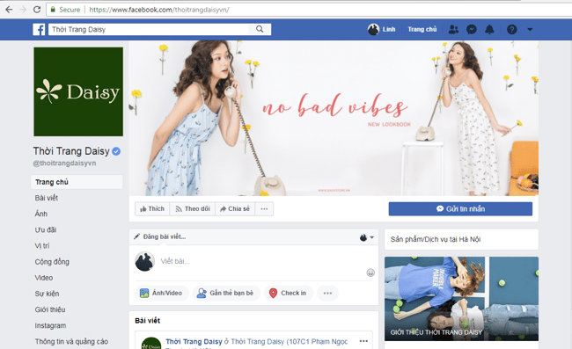Click the browser address bar URL
This screenshot has height=349, width=572.
(159, 10)
